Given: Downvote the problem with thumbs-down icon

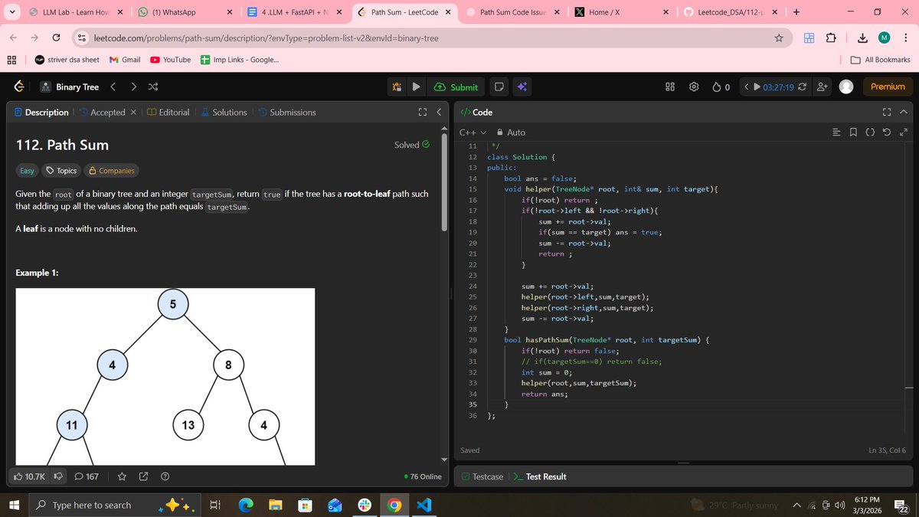Looking at the screenshot, I should point(57,476).
